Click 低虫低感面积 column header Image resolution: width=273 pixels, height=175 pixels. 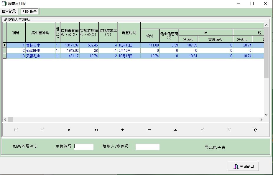169,36
